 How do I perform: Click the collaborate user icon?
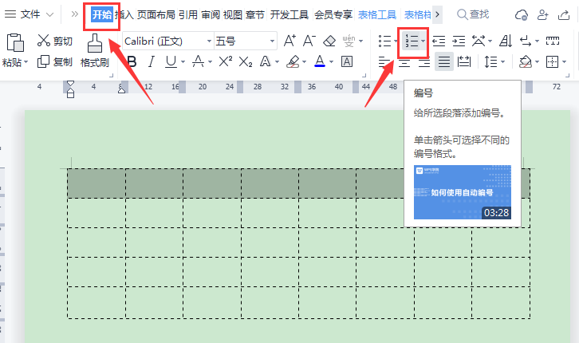[542, 15]
